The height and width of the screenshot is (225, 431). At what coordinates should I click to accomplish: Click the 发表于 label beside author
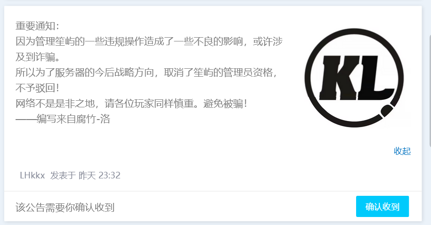coord(63,175)
